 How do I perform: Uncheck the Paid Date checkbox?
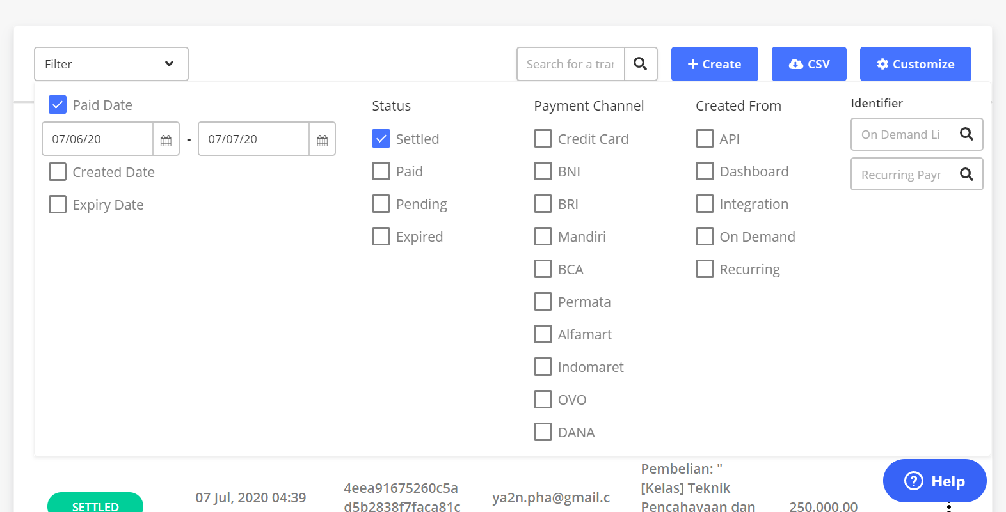click(58, 105)
